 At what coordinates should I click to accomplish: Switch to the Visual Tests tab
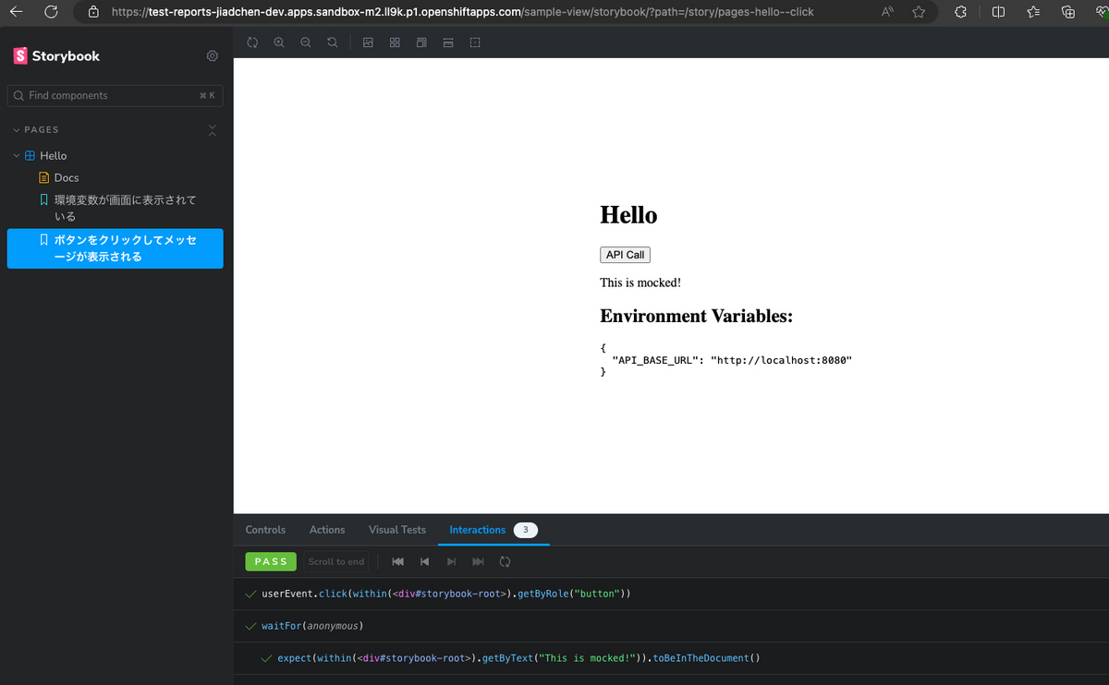point(396,530)
